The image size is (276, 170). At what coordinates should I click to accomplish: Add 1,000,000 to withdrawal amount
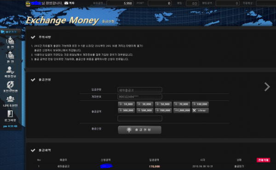click(182, 110)
